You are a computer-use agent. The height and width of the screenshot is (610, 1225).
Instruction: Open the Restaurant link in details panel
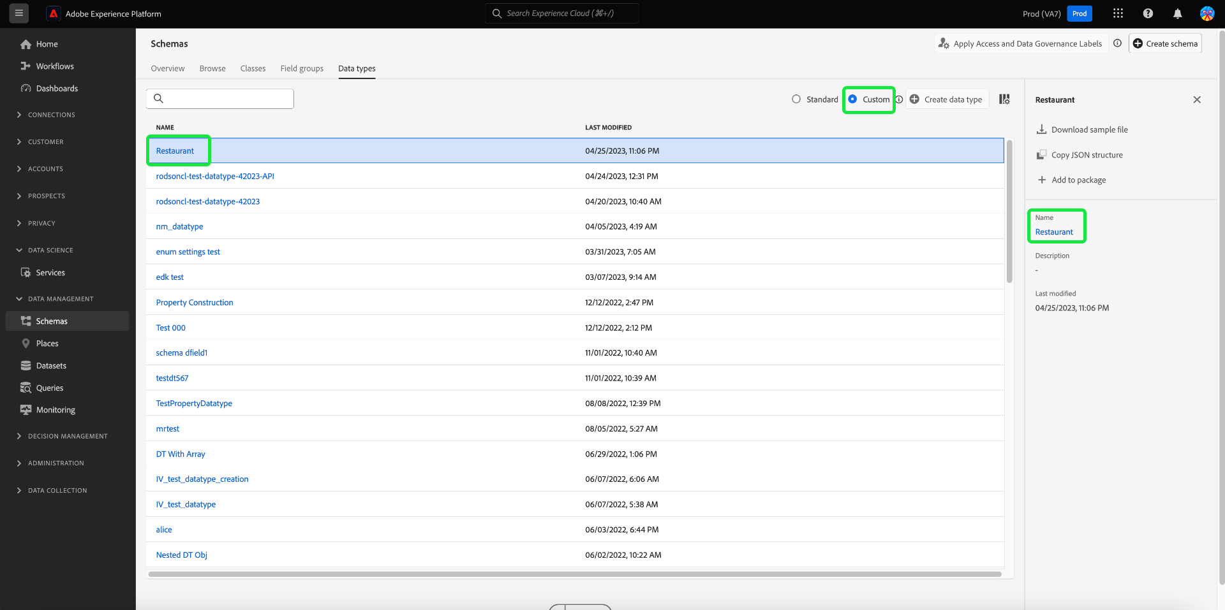tap(1054, 232)
